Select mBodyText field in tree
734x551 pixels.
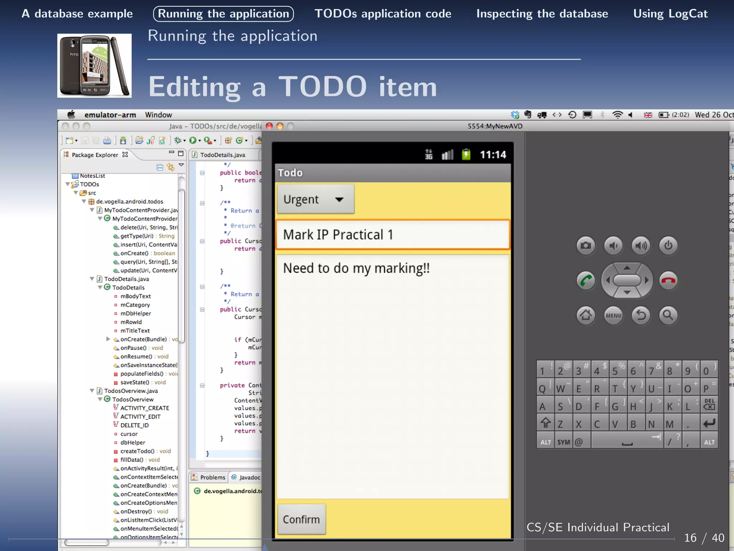pos(132,296)
